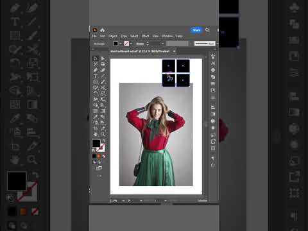Open the stroke color dropdown in the control bar
Image resolution: width=308 pixels, height=231 pixels.
131,44
